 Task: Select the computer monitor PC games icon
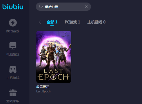(x=13, y=46)
